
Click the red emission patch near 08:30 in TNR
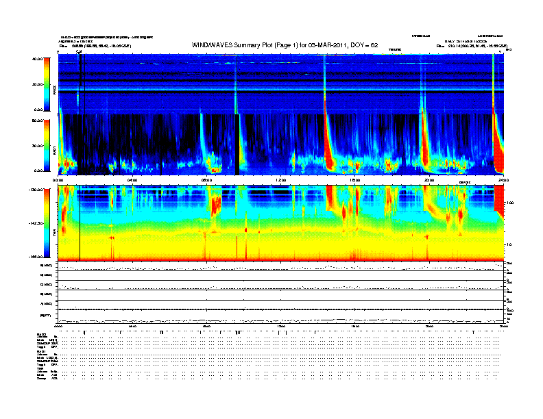tap(216, 205)
